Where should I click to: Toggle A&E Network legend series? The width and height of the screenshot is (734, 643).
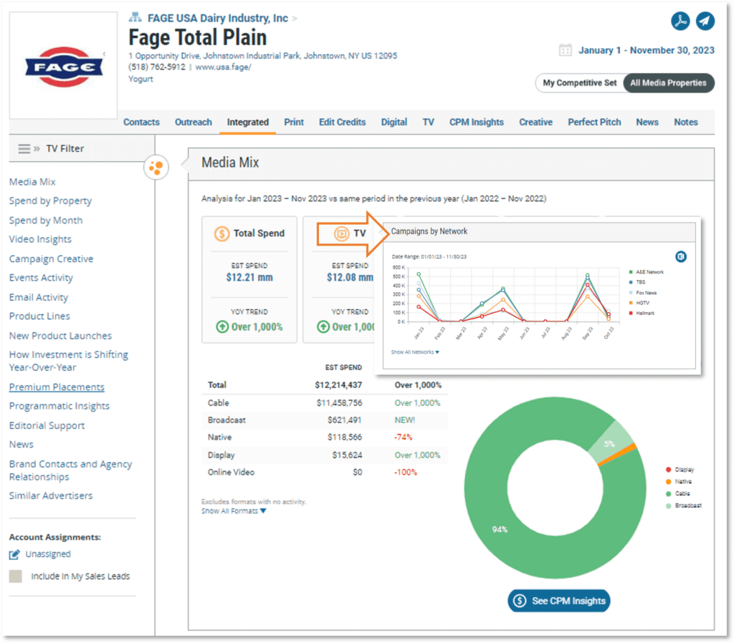pos(647,271)
